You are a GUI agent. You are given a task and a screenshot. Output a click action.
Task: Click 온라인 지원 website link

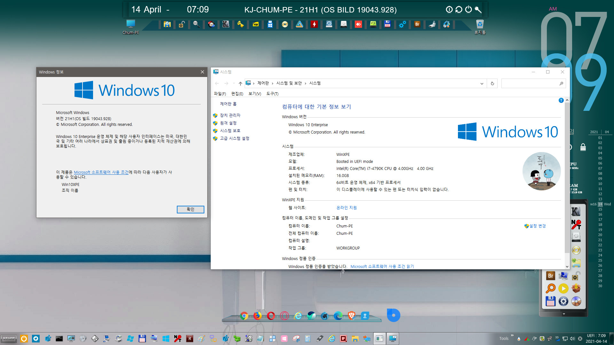point(346,208)
